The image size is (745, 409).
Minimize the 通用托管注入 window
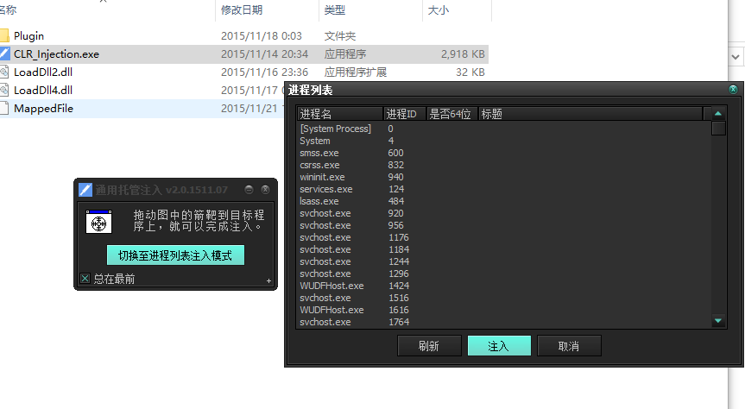(x=249, y=190)
